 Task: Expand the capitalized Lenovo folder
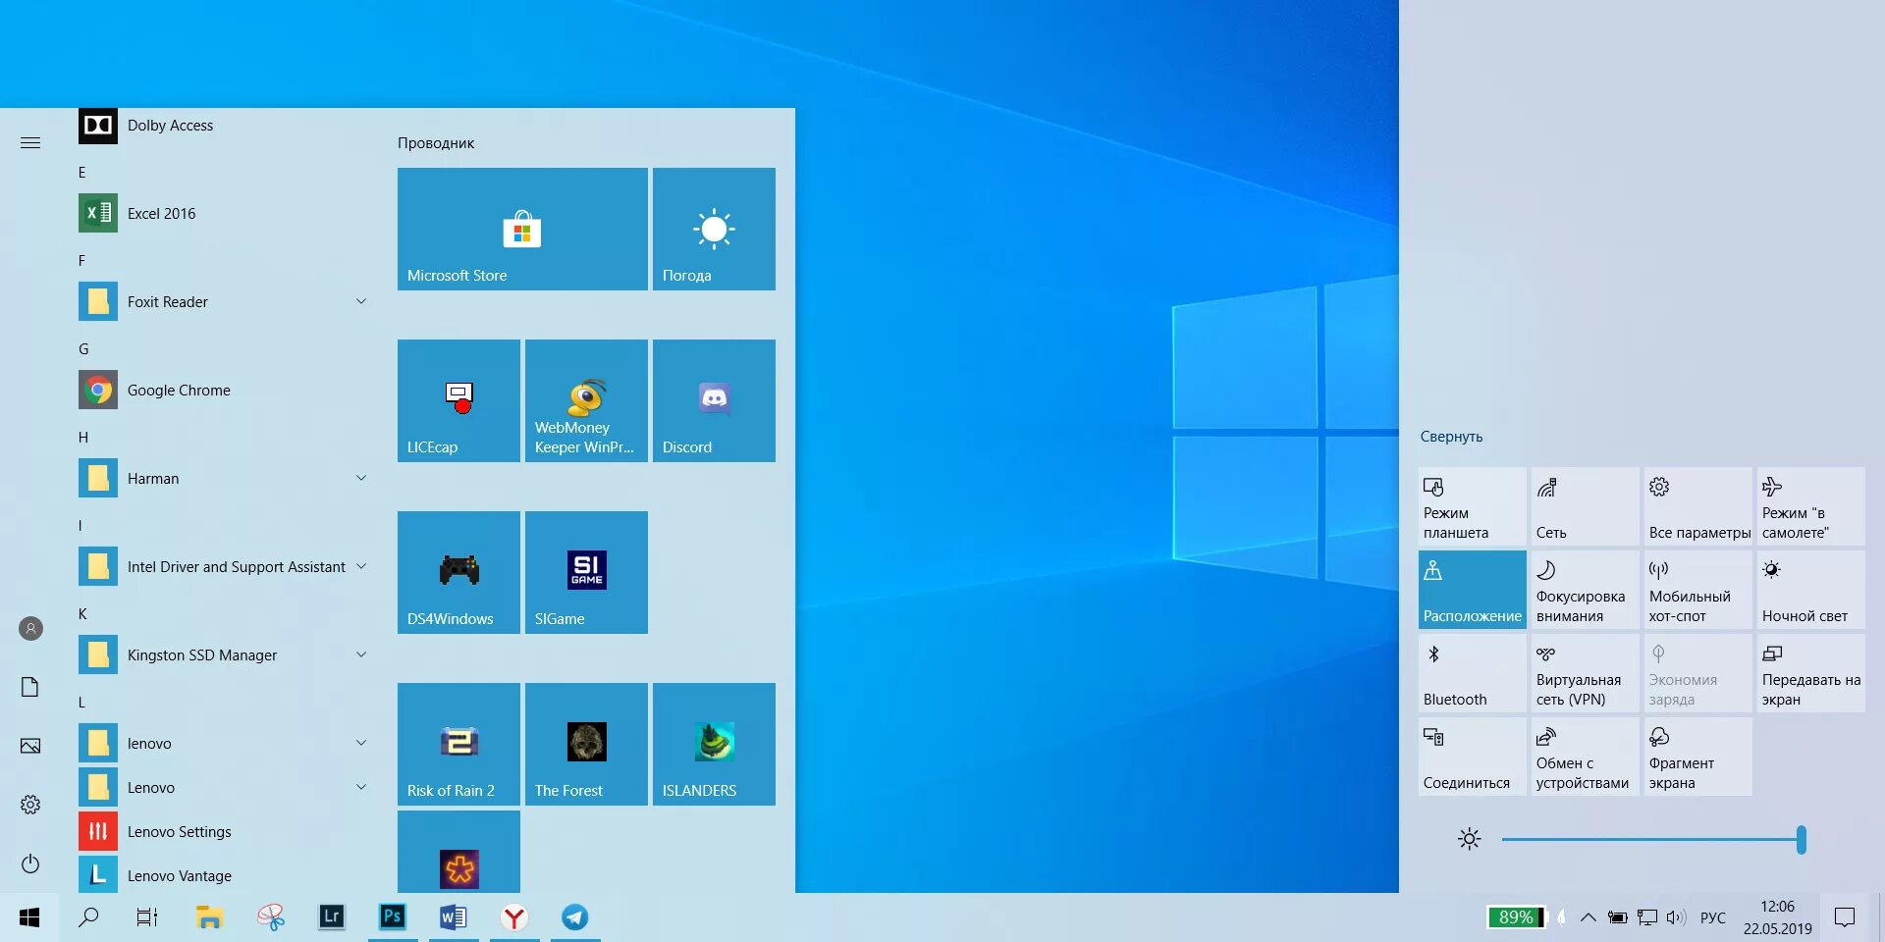pos(361,787)
